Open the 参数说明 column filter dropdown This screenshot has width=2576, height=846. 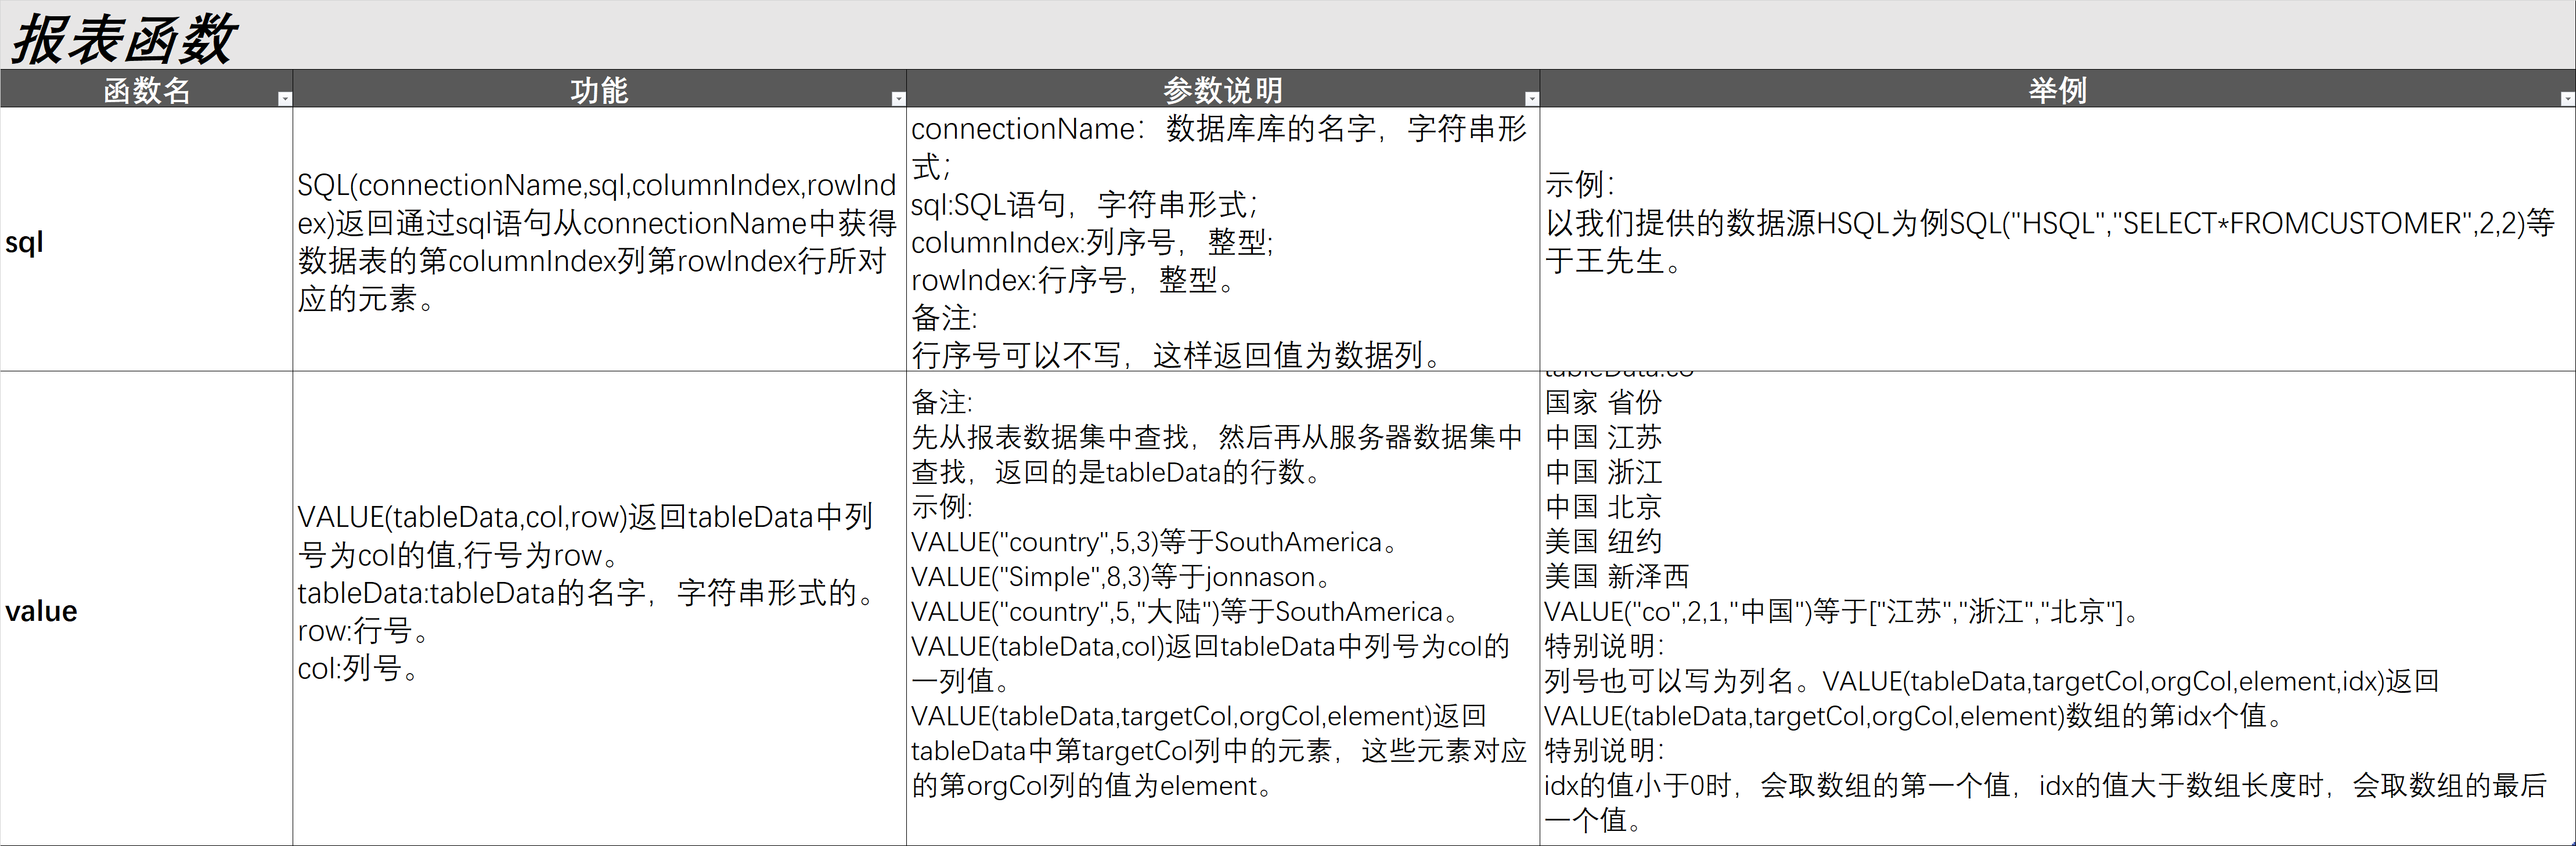click(1531, 98)
